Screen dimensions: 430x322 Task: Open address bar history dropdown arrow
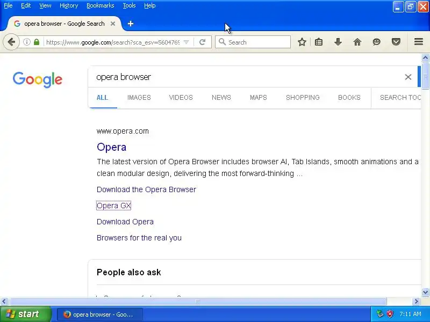(x=186, y=42)
